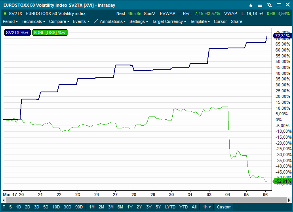Click the left scroll arrow

coord(4,200)
